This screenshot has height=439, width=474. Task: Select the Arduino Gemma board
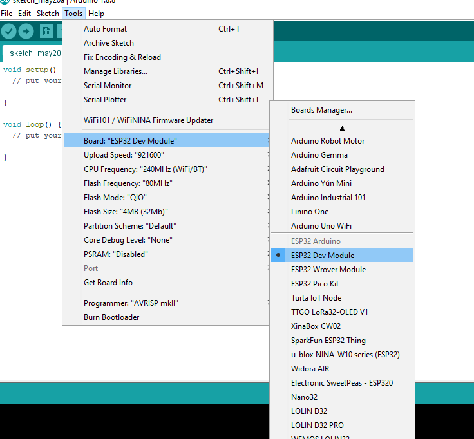pyautogui.click(x=342, y=155)
